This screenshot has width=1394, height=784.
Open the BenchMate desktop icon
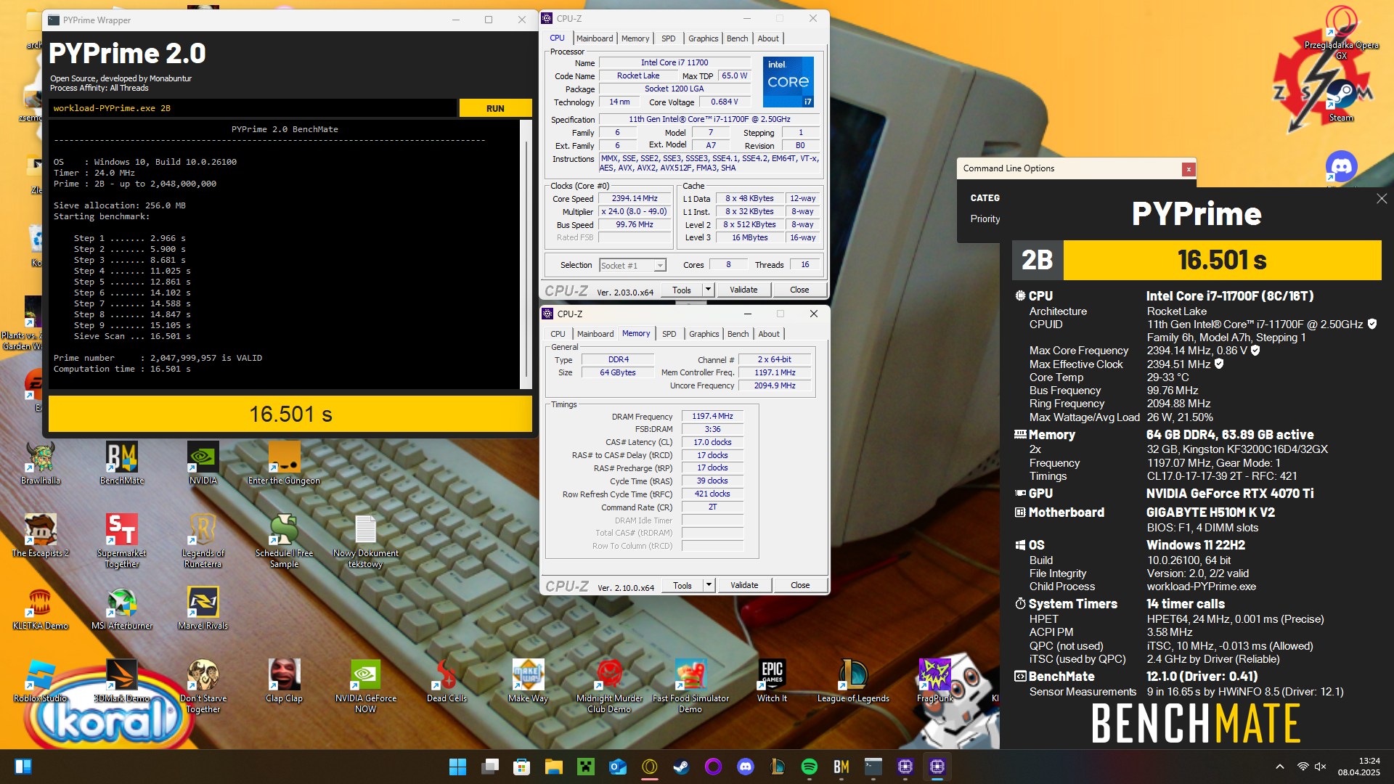click(122, 463)
